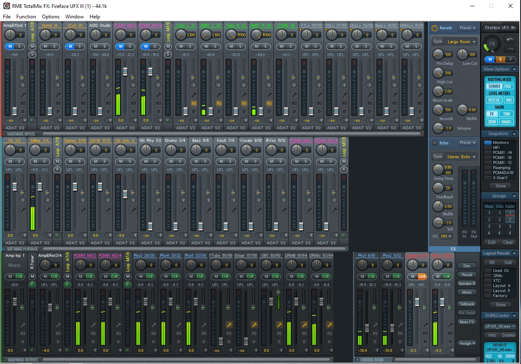The image size is (521, 364).
Task: Click the Echo Feedback knob
Action: pos(438,188)
